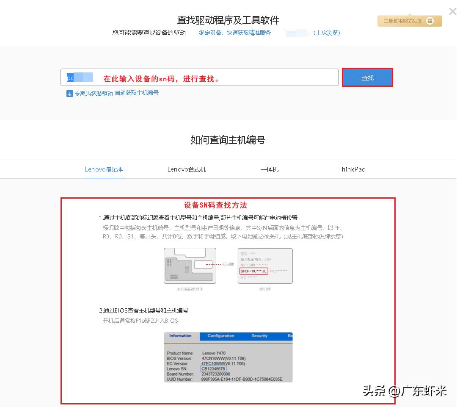Click the blue download arrow beside 专家为您装驱动

tap(69, 94)
